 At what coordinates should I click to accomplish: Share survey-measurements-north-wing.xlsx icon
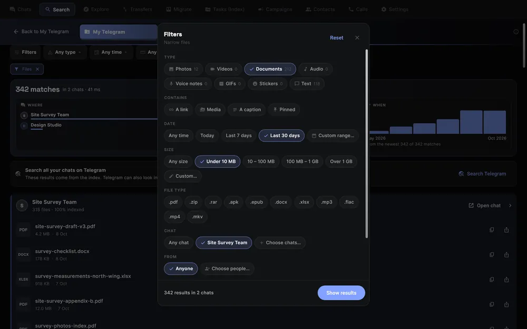pyautogui.click(x=506, y=280)
